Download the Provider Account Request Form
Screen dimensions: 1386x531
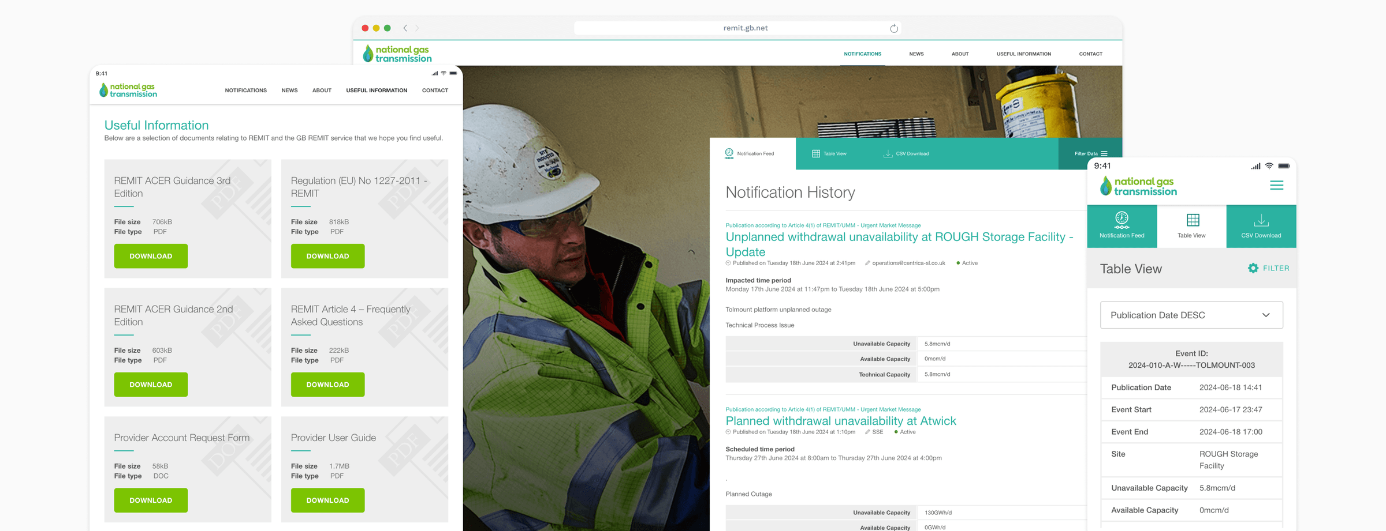150,500
